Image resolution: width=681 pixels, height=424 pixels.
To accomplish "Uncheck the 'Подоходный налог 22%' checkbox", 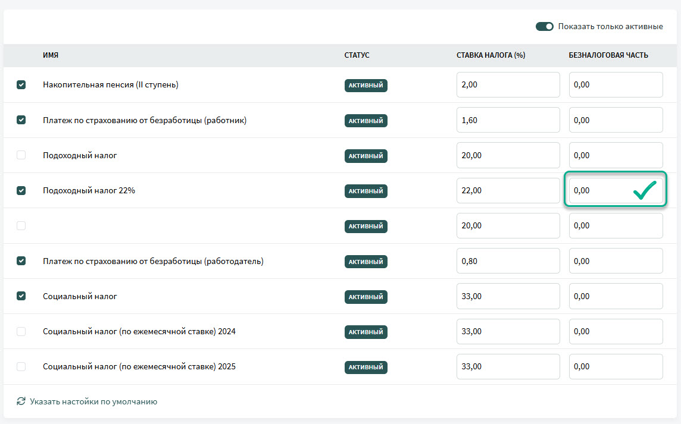I will pyautogui.click(x=21, y=190).
